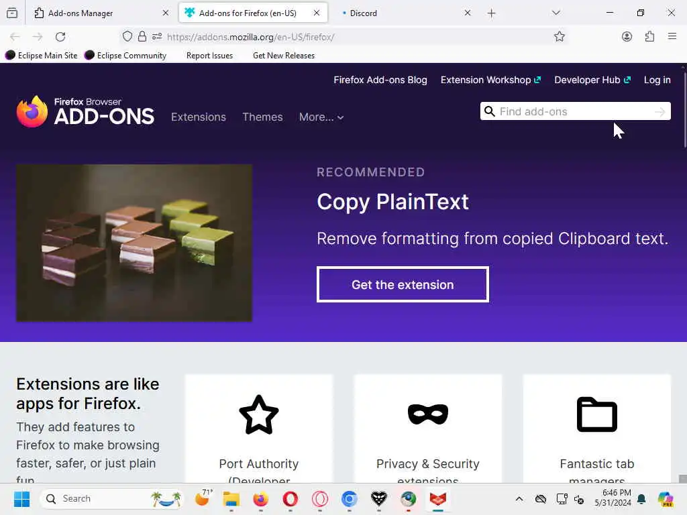Open the Eclipse Main Site bookmark
Screen dimensions: 687x515
pyautogui.click(x=41, y=55)
